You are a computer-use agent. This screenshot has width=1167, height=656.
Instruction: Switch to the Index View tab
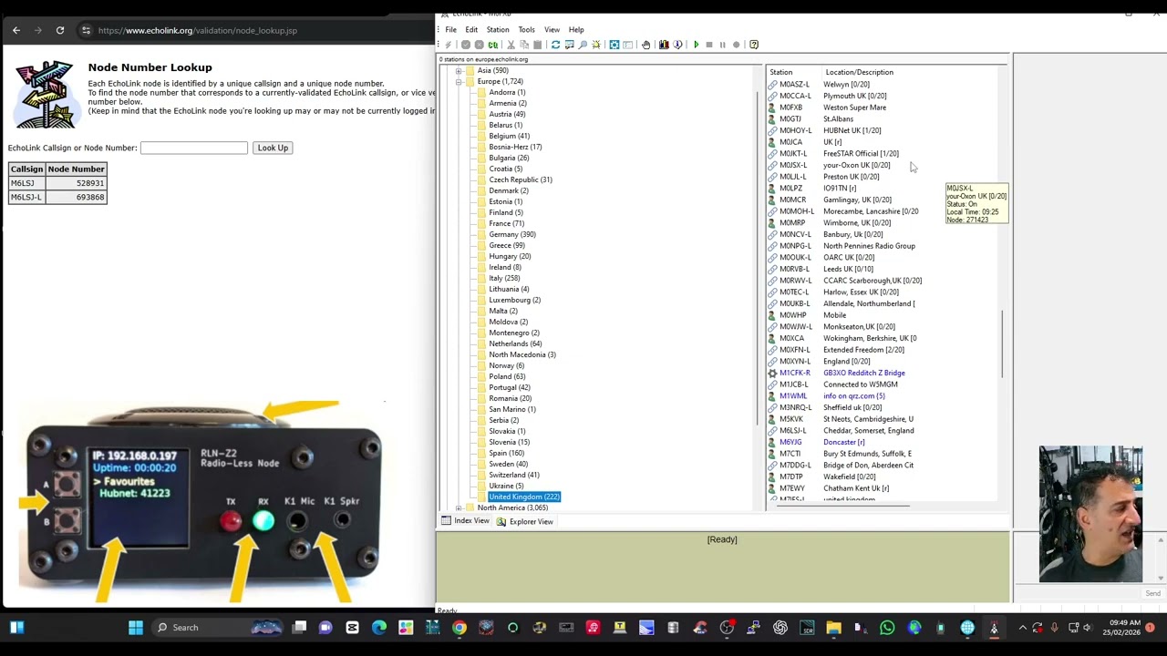466,521
